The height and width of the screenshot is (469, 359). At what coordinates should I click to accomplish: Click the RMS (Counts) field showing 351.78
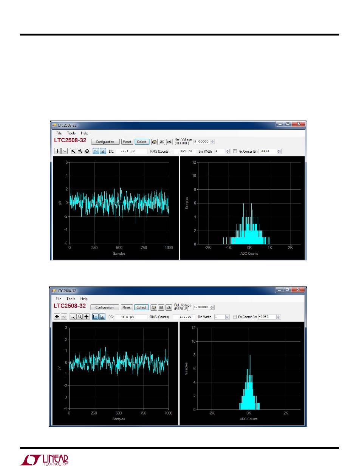coord(185,151)
